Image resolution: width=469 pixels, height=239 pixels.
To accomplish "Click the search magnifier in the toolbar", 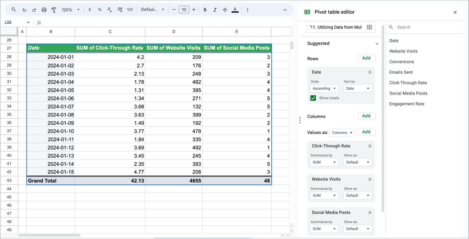I will [14, 10].
